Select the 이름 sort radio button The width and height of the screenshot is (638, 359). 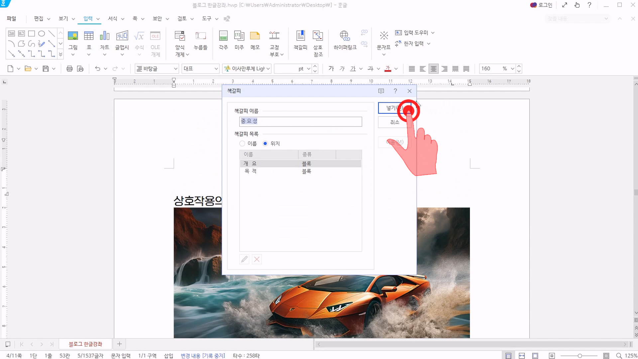click(x=242, y=144)
